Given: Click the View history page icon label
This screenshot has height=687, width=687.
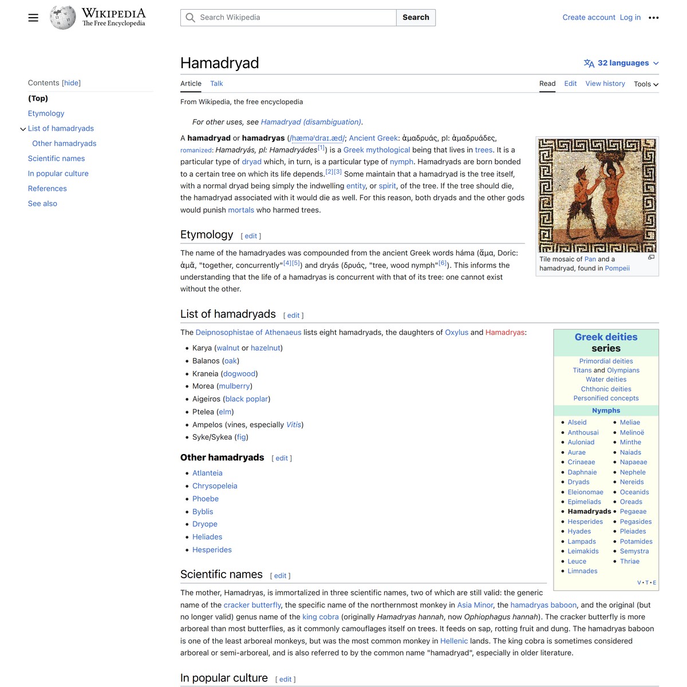Looking at the screenshot, I should coord(605,84).
